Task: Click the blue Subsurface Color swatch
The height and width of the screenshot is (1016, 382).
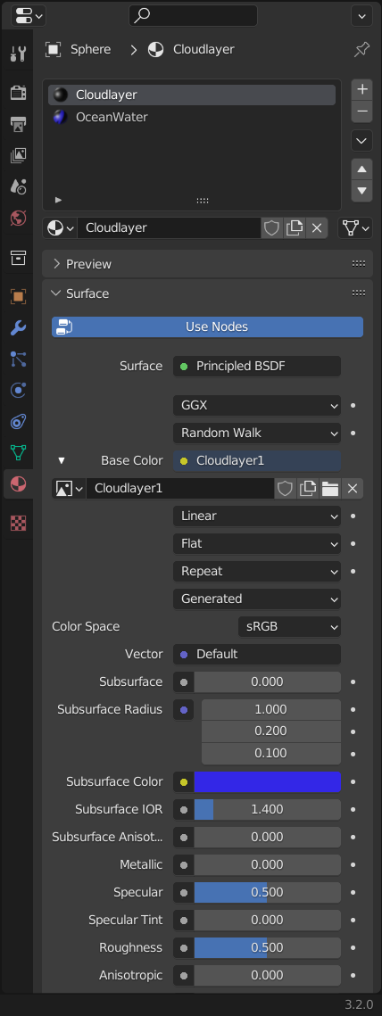Action: [267, 782]
